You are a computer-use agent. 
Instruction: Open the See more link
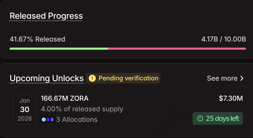(222, 78)
